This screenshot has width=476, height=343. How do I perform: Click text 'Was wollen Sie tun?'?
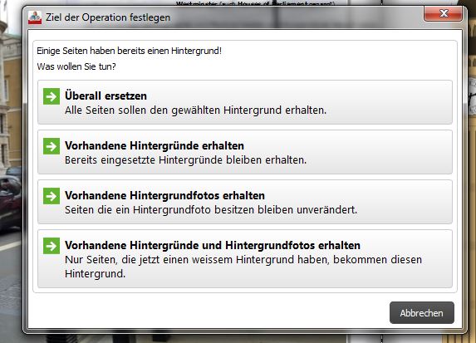76,66
